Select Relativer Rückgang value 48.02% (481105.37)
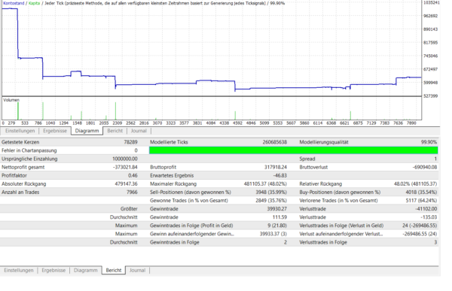The width and height of the screenshot is (452, 291). (415, 183)
